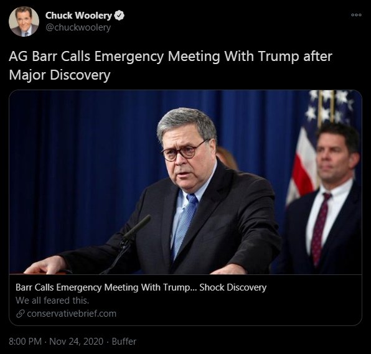This screenshot has width=371, height=354.
Task: Open the three-dot more options menu
Action: point(356,15)
